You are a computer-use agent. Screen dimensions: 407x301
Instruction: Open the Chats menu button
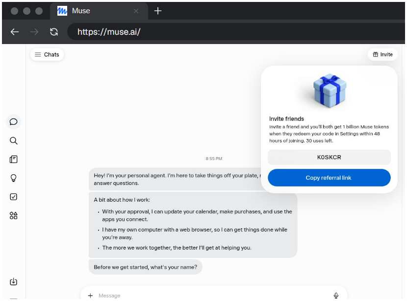(x=47, y=55)
